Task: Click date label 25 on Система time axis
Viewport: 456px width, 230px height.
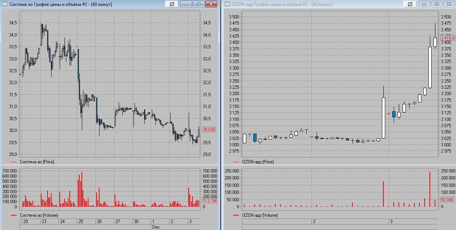Action: point(81,222)
